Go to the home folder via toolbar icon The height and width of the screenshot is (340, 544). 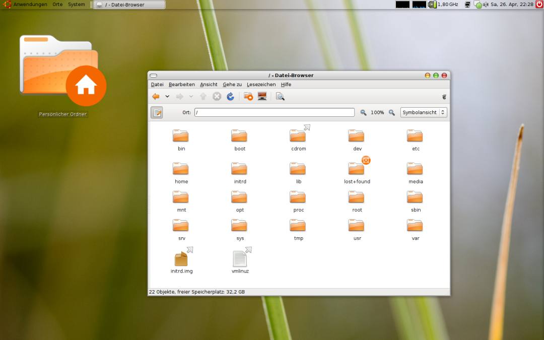point(248,96)
